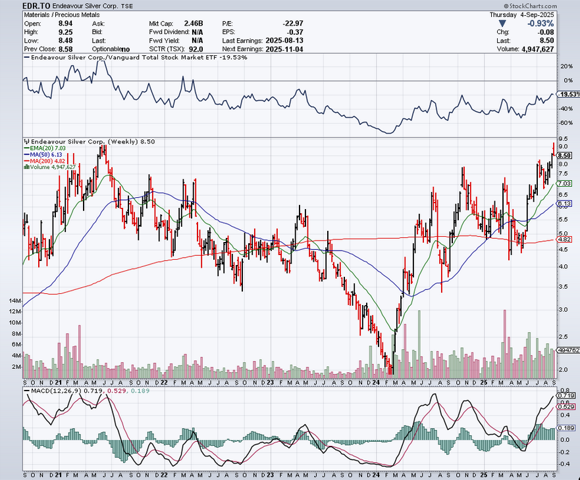Click the -19.53% relative strength axis label

pos(569,95)
